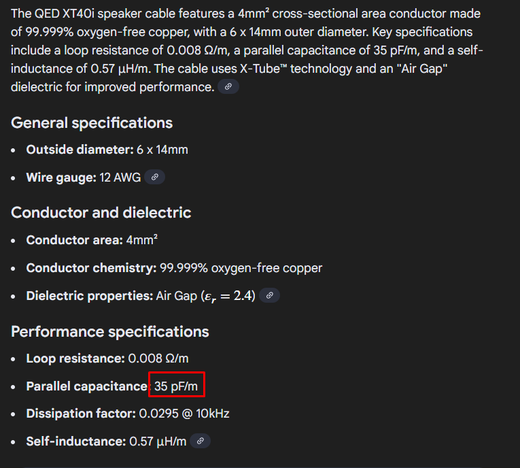The width and height of the screenshot is (520, 468).
Task: Click the Parallel capacitance label
Action: 87,386
